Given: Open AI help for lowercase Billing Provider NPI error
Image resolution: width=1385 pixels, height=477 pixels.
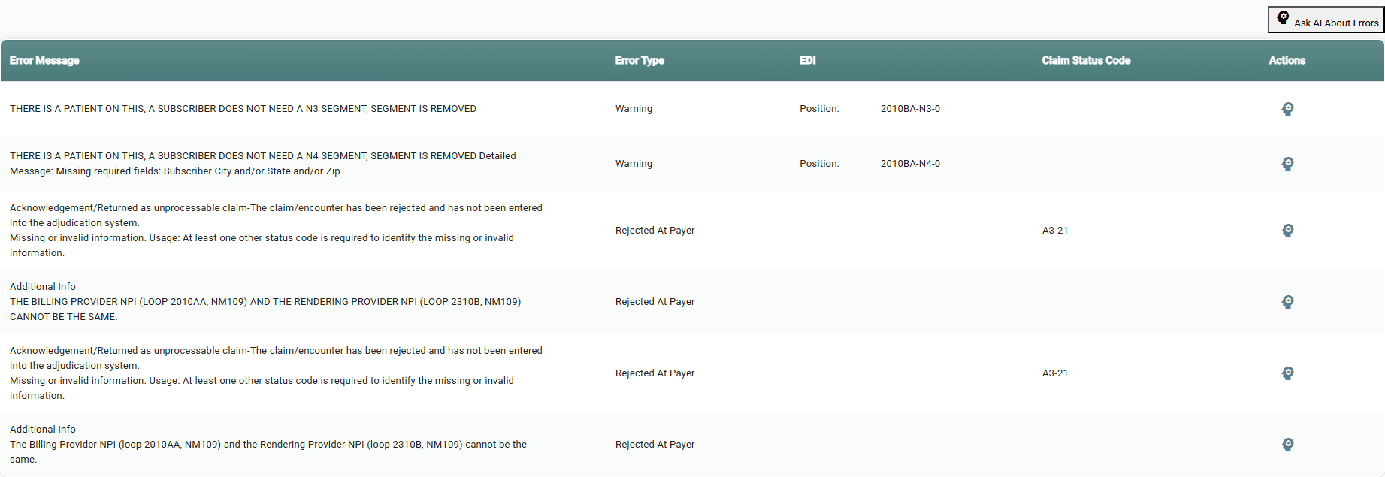Looking at the screenshot, I should coord(1287,445).
